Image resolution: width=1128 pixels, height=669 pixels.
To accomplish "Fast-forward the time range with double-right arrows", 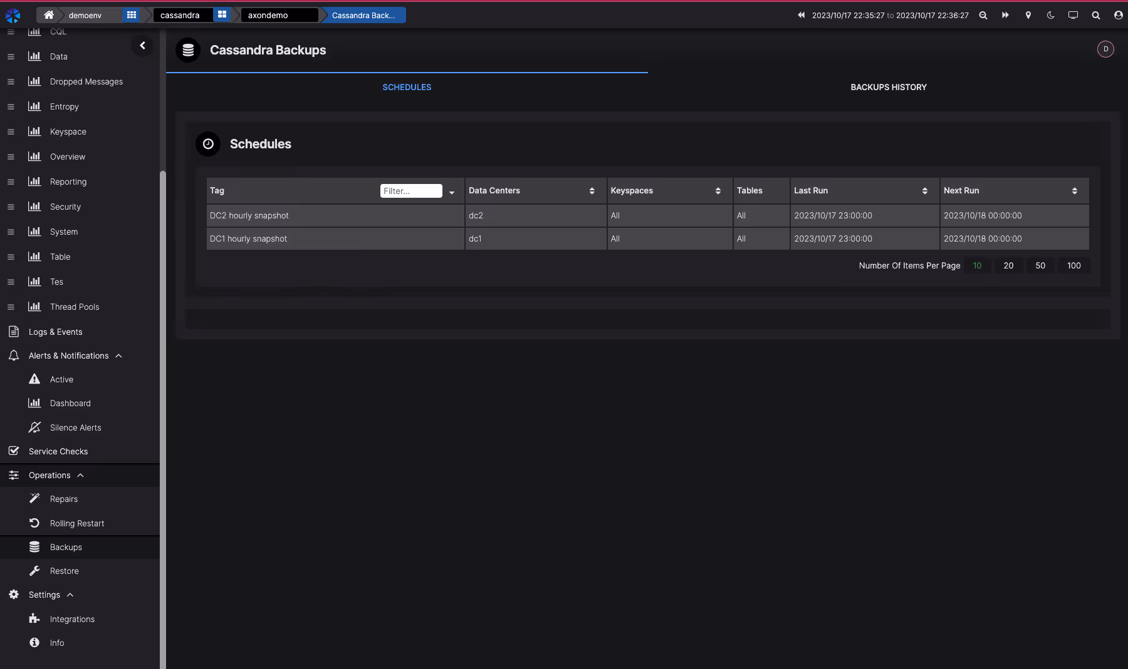I will [1005, 15].
